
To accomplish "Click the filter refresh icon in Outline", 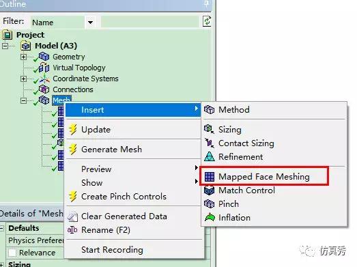I will point(207,22).
